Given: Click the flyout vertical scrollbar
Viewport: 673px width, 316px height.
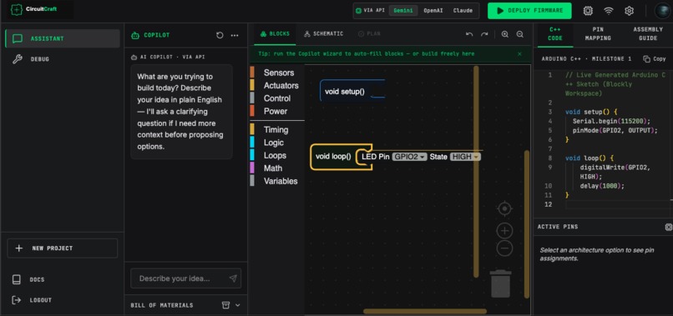Looking at the screenshot, I should click(x=476, y=172).
